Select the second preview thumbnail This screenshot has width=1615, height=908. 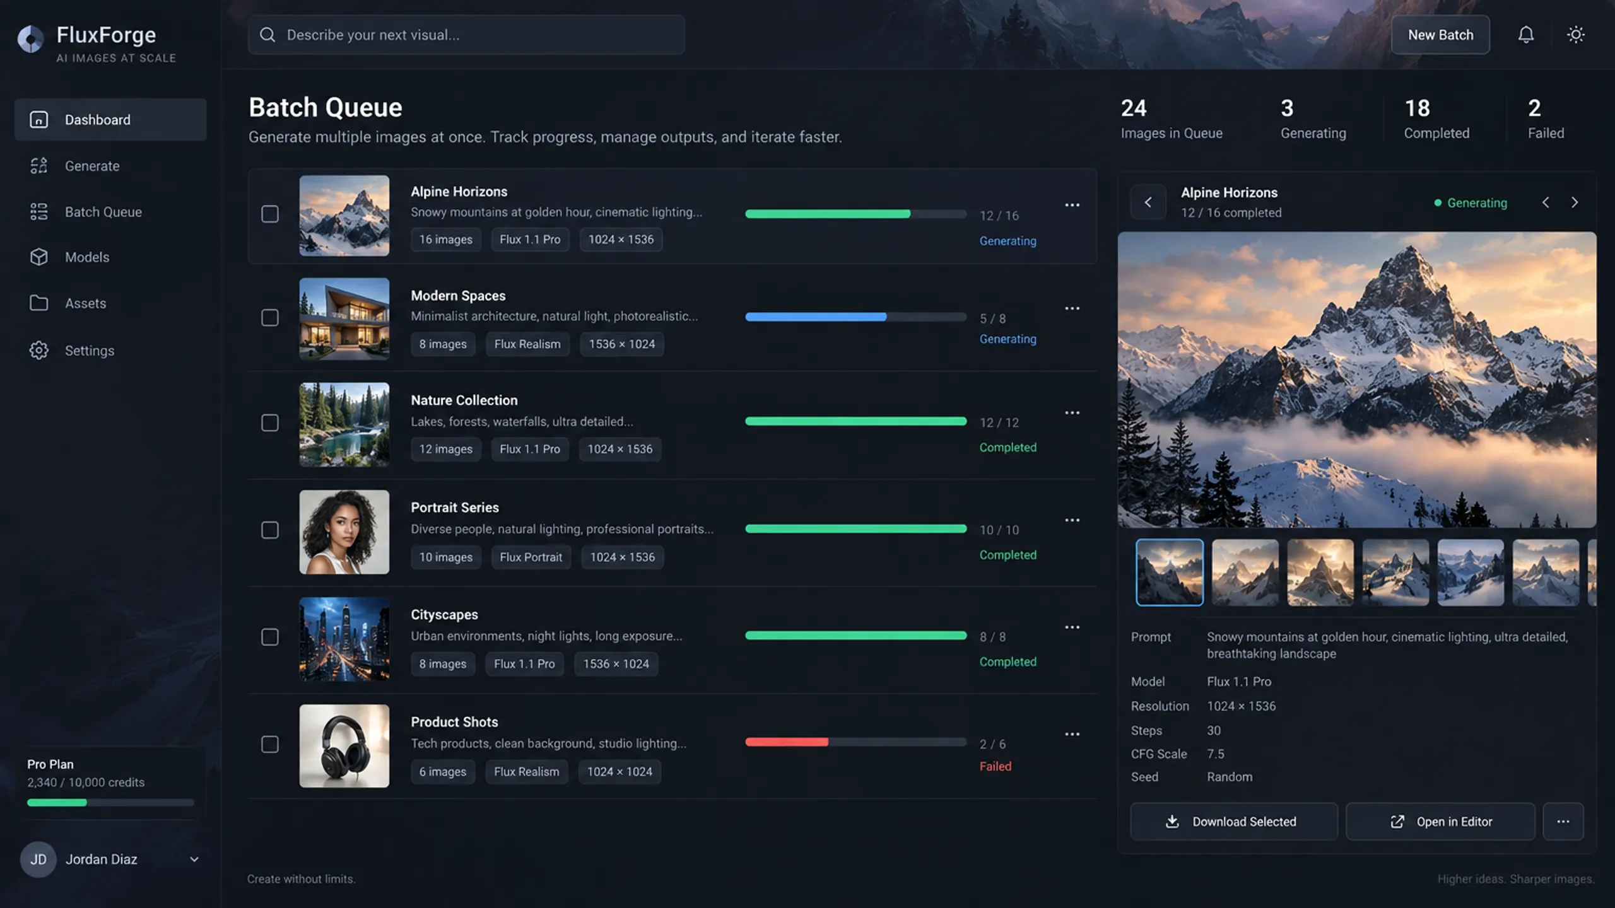1245,573
